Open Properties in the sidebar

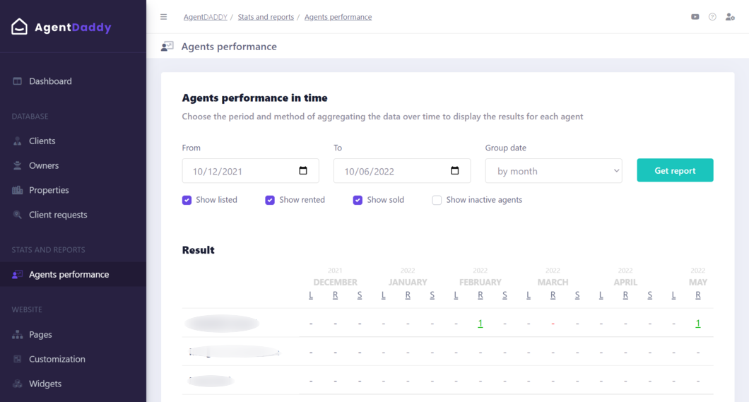pyautogui.click(x=49, y=190)
